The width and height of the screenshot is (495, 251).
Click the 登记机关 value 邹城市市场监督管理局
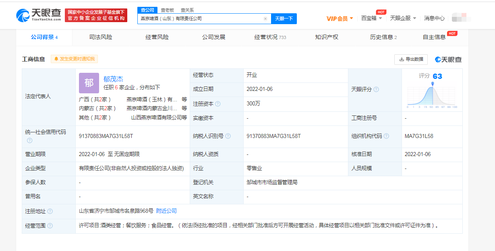[x=272, y=182]
